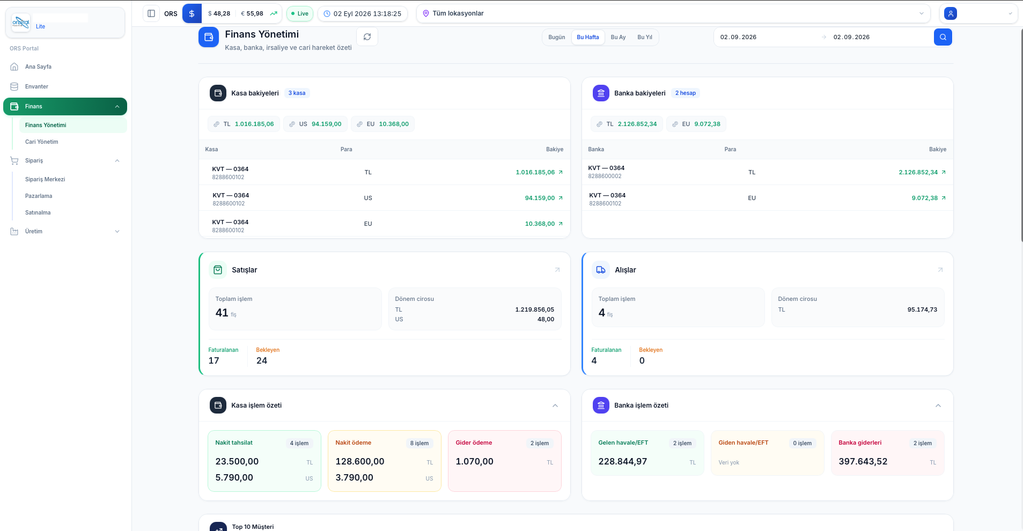Select the Bu Yıl period filter
The height and width of the screenshot is (531, 1023).
click(644, 37)
